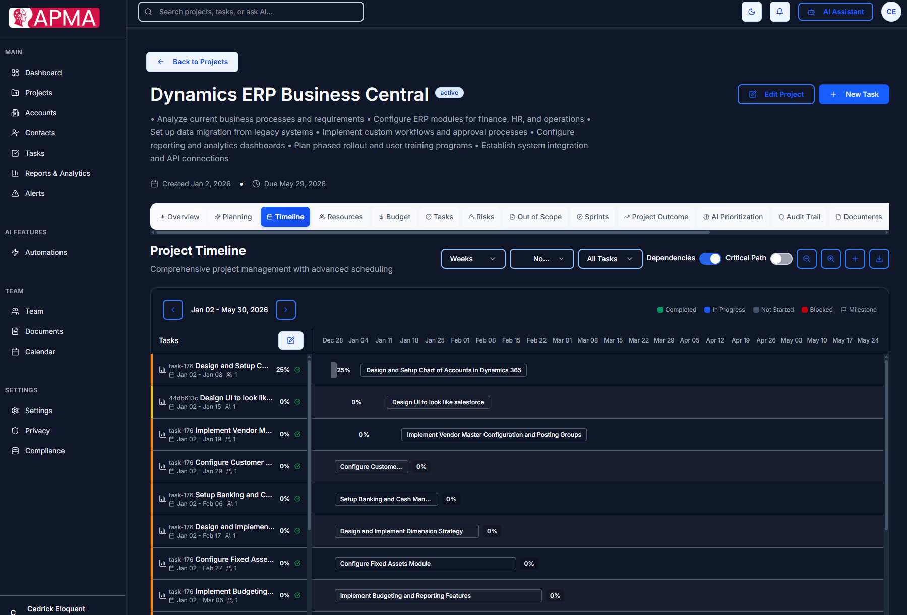Open the All Tasks filter dropdown
907x615 pixels.
point(610,259)
